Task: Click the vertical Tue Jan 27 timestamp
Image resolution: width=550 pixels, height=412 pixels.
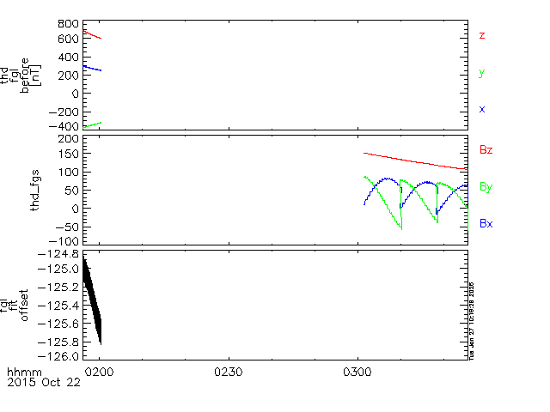Action: tap(472, 321)
